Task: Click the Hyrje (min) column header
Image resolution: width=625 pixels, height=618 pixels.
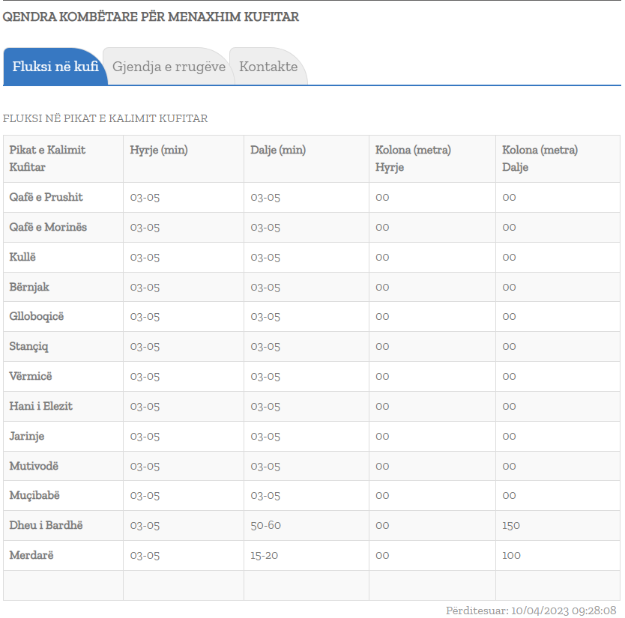Action: point(159,150)
